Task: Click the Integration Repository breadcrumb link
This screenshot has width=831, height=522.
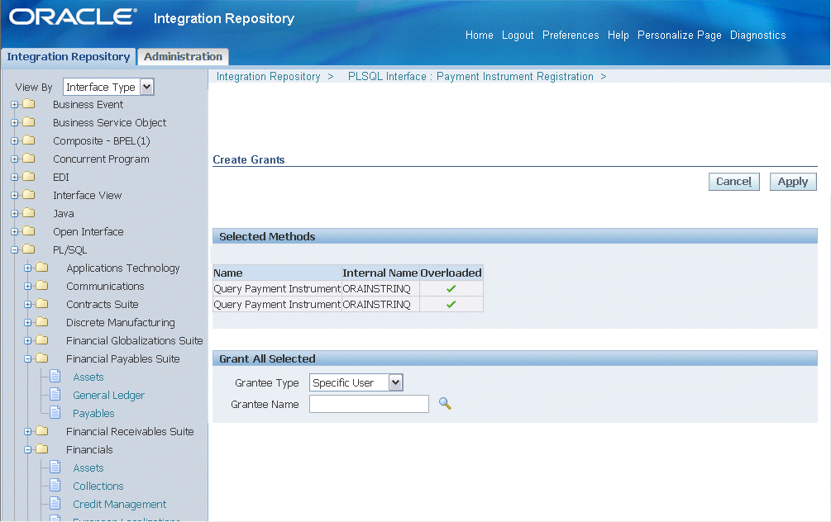Action: [x=269, y=76]
